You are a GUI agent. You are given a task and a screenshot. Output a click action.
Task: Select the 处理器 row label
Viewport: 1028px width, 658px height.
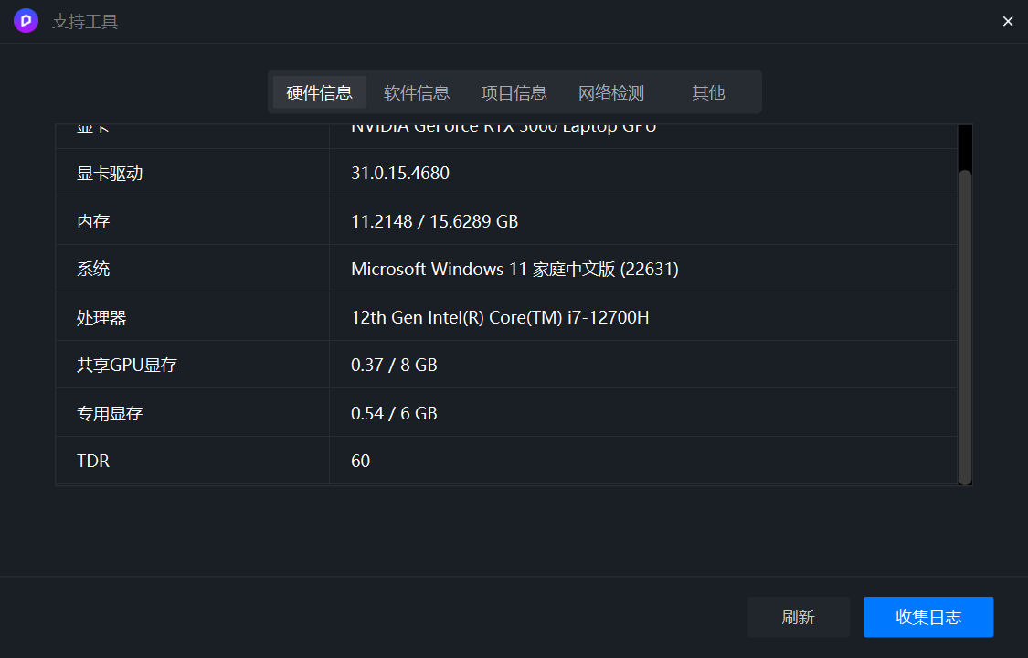101,318
